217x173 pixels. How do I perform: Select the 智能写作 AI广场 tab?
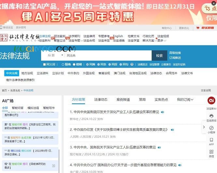click(49, 108)
